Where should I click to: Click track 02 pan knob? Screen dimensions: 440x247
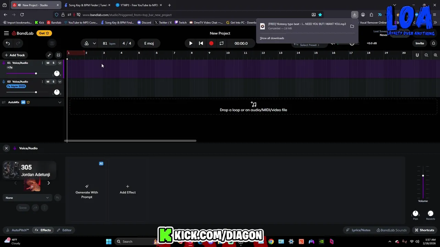(57, 92)
